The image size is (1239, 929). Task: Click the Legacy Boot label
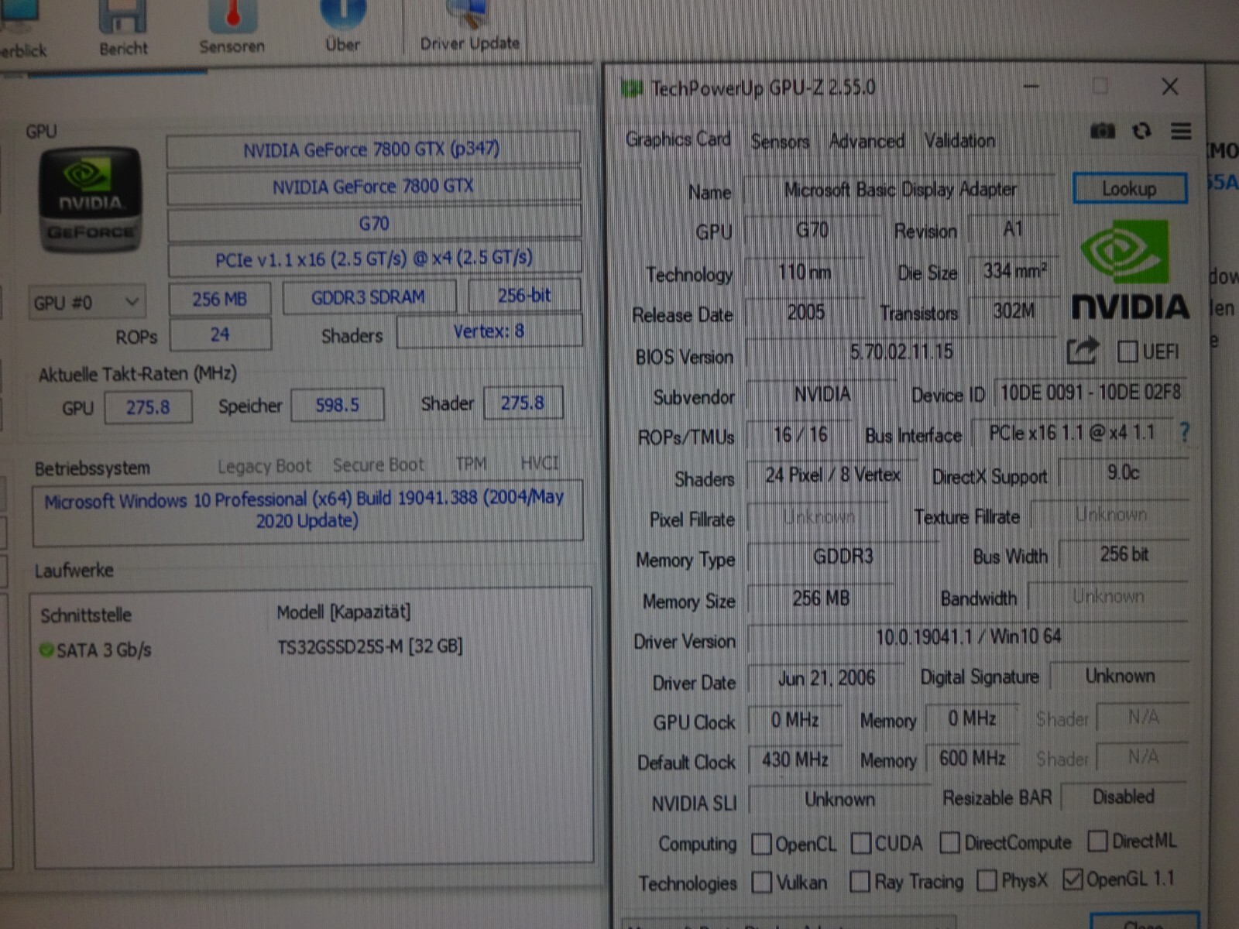(x=264, y=466)
